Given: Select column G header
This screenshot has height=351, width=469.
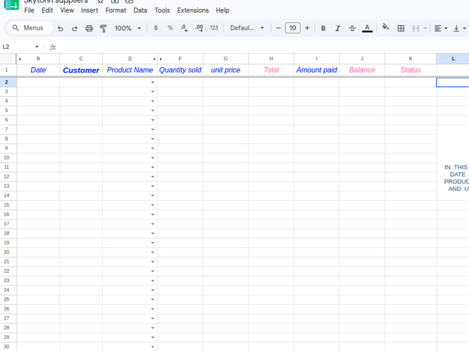Looking at the screenshot, I should point(226,59).
